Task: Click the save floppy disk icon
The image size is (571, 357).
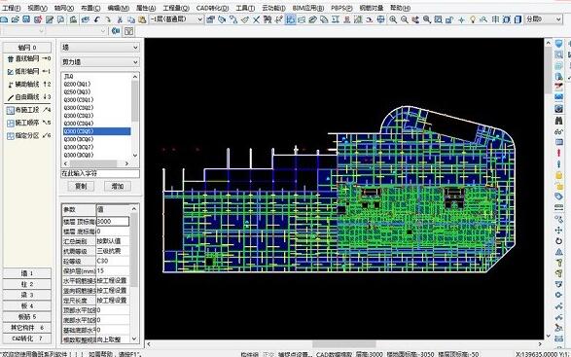Action: 26,19
